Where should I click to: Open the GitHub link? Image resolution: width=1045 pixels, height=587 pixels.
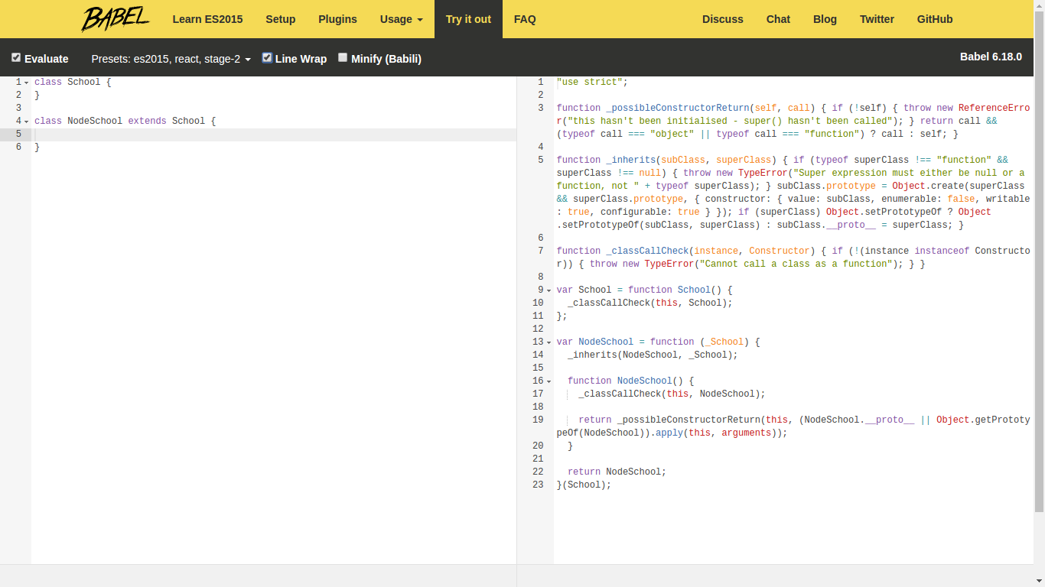coord(935,19)
